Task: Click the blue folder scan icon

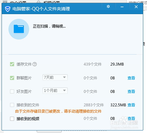Action: pos(19,29)
